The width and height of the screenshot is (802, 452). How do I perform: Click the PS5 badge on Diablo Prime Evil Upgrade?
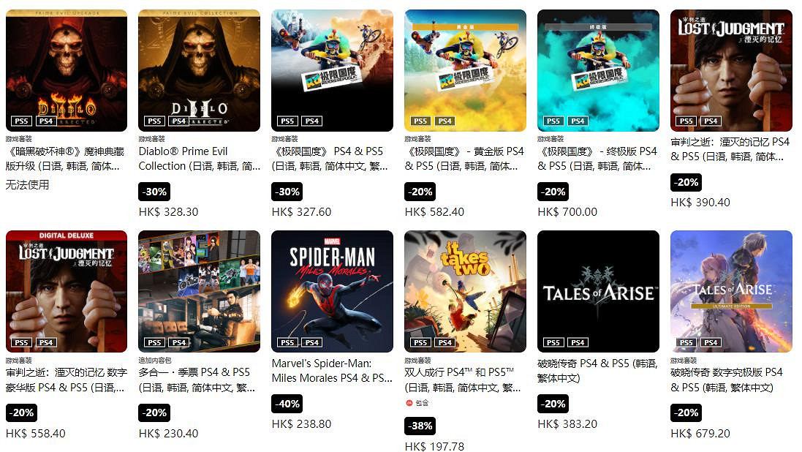[x=21, y=121]
